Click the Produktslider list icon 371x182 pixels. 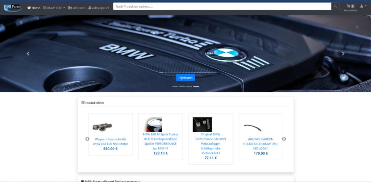click(83, 103)
